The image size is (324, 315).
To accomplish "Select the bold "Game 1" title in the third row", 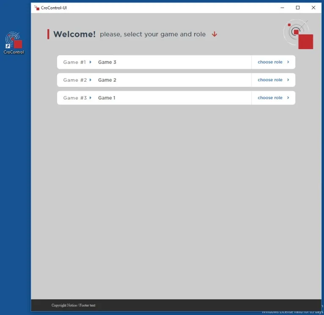I will point(107,98).
